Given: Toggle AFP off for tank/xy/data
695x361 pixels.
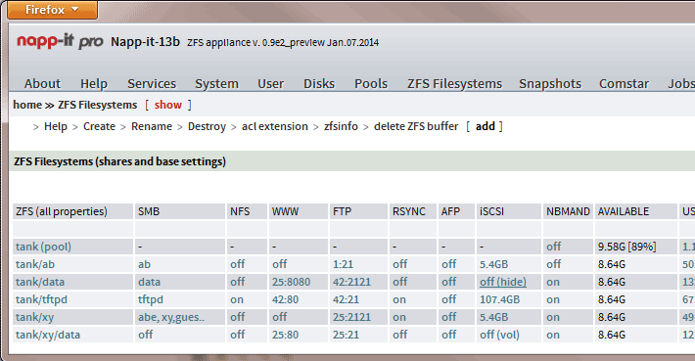Looking at the screenshot, I should (x=448, y=335).
